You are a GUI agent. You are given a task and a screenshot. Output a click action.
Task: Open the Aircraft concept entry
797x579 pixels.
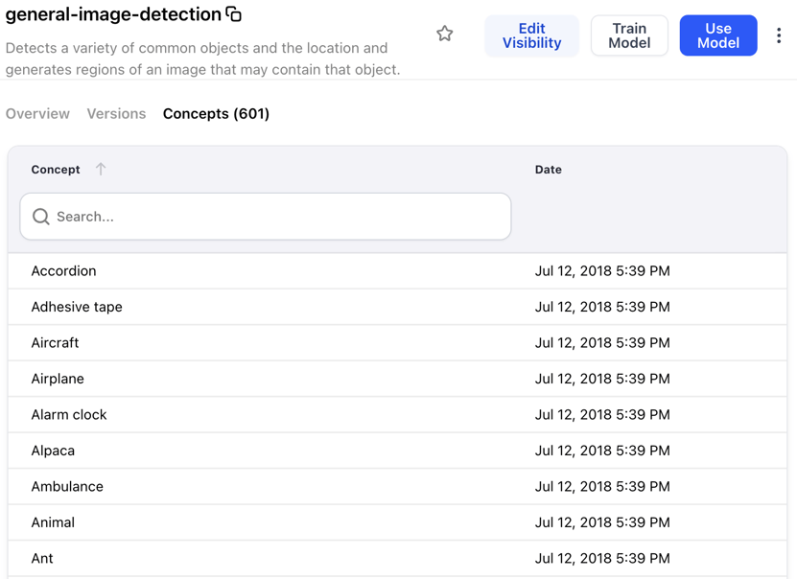coord(55,343)
